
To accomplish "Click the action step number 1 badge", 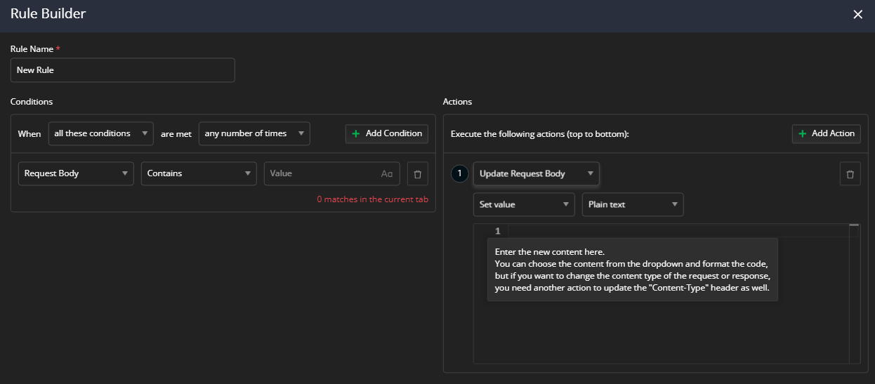I will pyautogui.click(x=459, y=173).
